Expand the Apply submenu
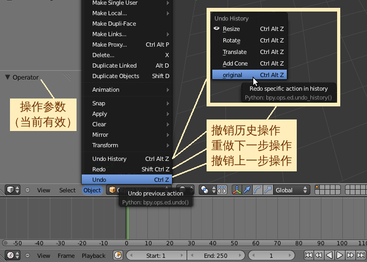The width and height of the screenshot is (367, 262). click(x=127, y=114)
